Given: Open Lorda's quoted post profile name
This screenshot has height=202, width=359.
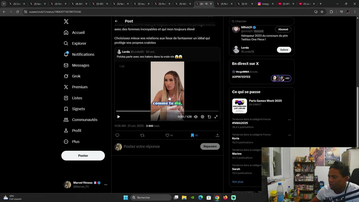Looking at the screenshot, I should click(126, 52).
